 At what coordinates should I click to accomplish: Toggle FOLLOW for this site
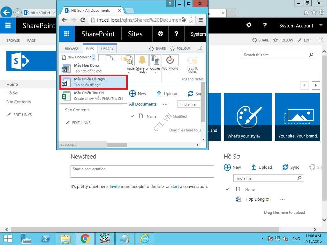tap(180, 48)
